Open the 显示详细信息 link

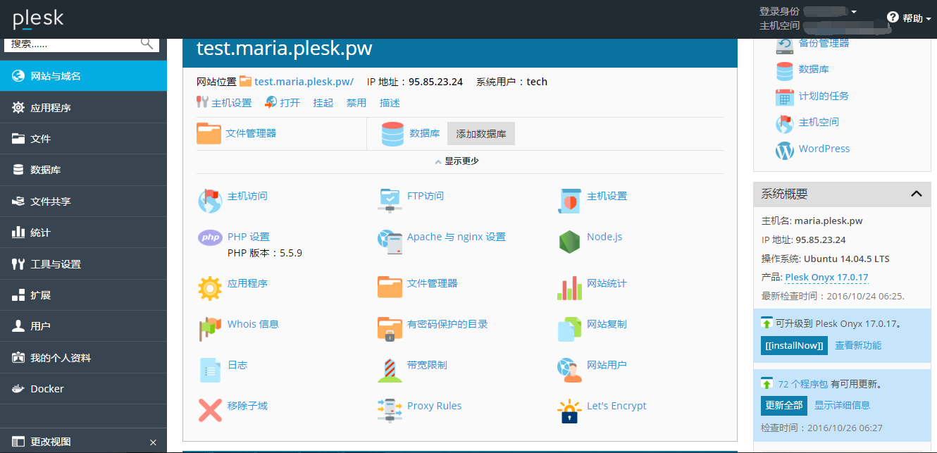tap(842, 405)
